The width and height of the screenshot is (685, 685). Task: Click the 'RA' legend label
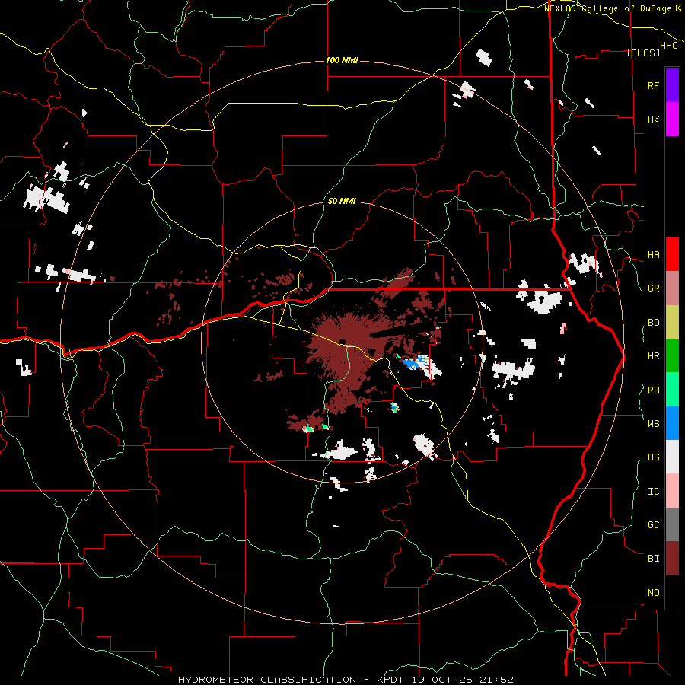(653, 390)
